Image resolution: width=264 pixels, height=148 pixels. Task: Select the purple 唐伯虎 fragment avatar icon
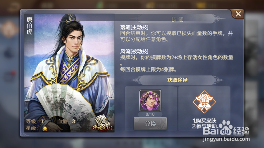[150, 101]
